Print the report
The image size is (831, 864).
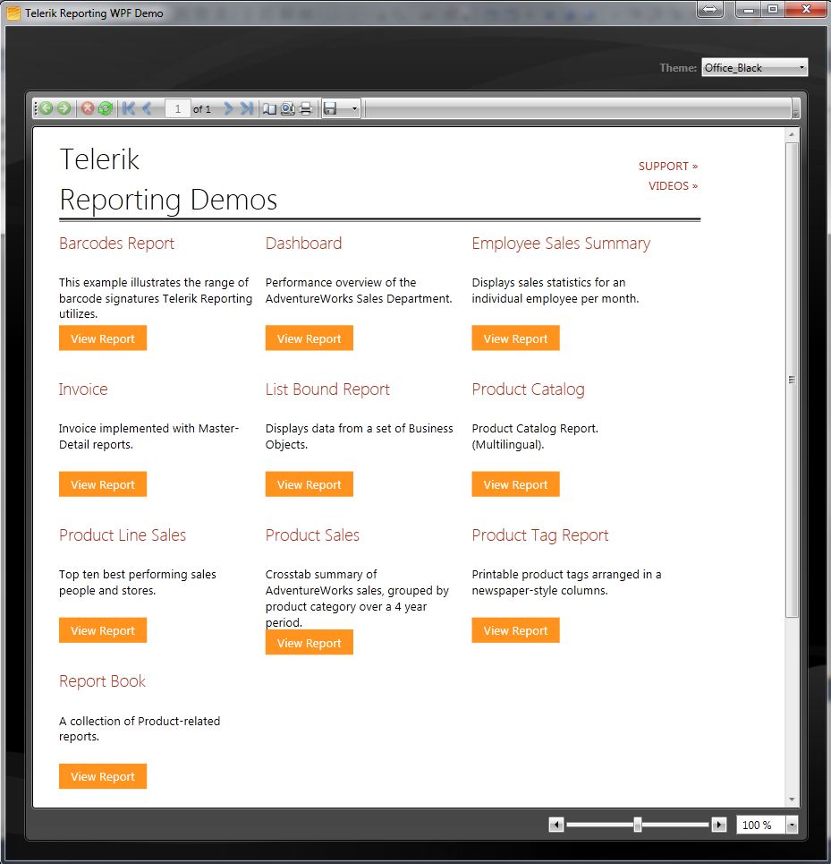[x=306, y=109]
